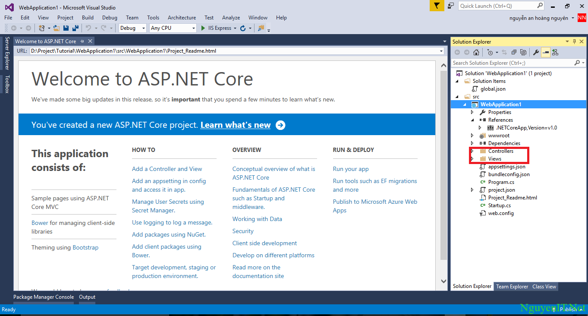Open the File menu
Image resolution: width=588 pixels, height=316 pixels.
tap(8, 18)
